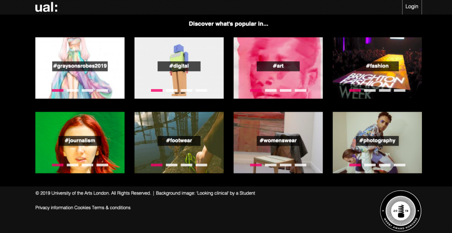
Task: Open the #photography hashtag label
Action: coord(377,141)
